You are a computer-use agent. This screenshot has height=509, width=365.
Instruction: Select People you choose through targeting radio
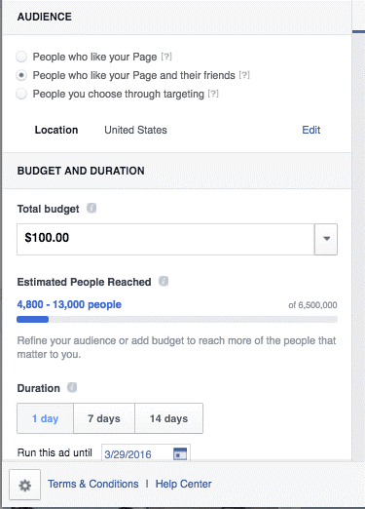tap(21, 94)
